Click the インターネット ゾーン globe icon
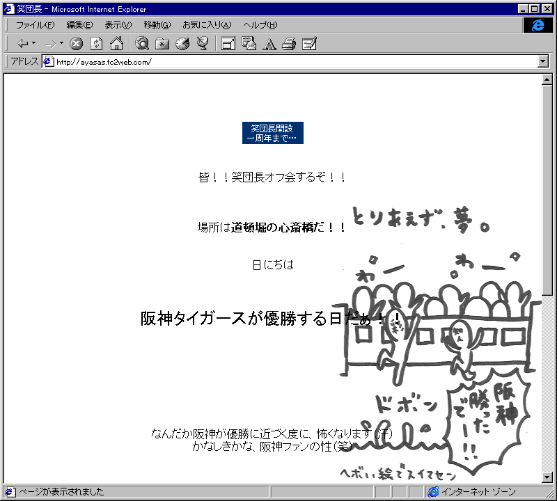Image resolution: width=557 pixels, height=501 pixels. point(433,492)
